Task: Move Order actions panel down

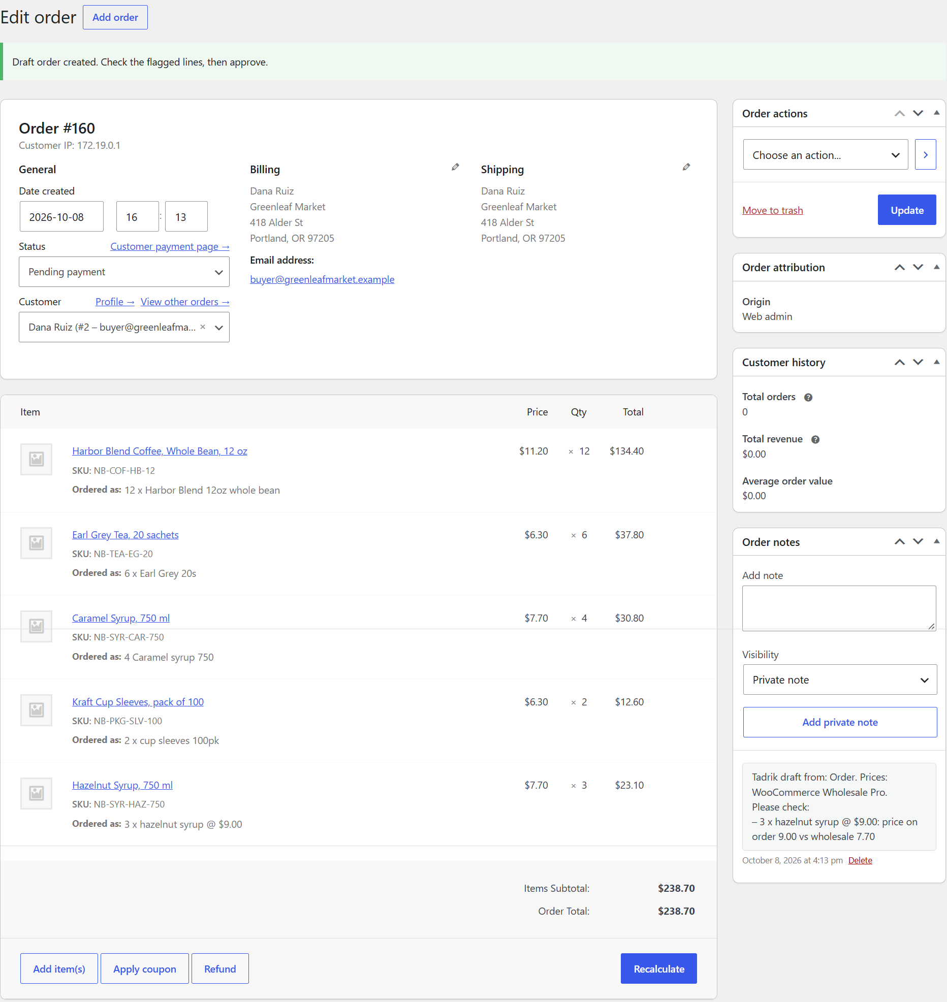Action: 918,114
